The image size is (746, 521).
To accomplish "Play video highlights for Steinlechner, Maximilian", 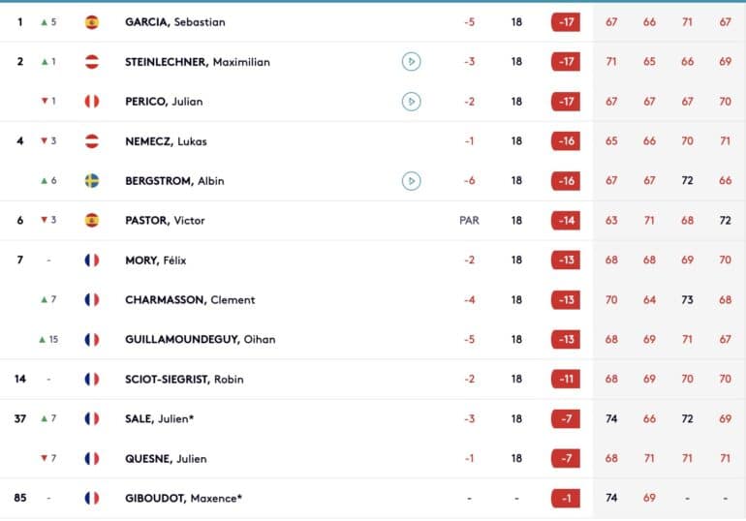I will pyautogui.click(x=411, y=62).
